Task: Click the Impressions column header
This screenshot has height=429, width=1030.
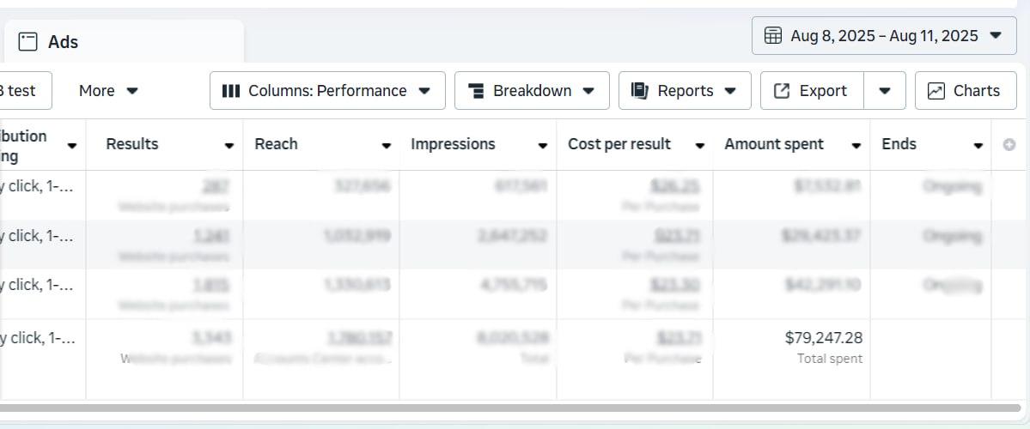Action: pos(453,144)
